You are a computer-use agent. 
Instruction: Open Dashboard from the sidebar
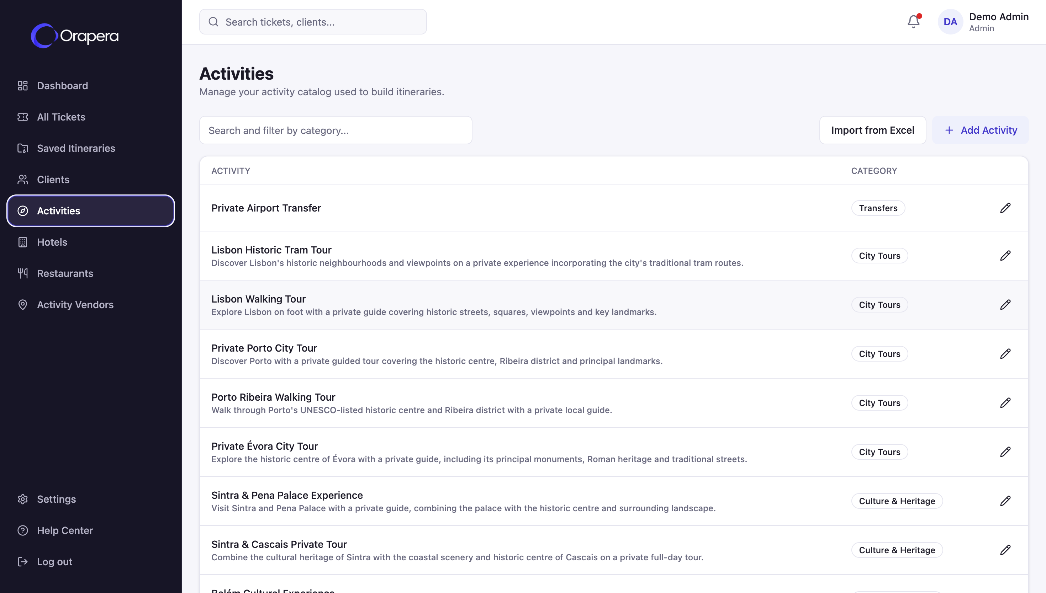pyautogui.click(x=91, y=86)
